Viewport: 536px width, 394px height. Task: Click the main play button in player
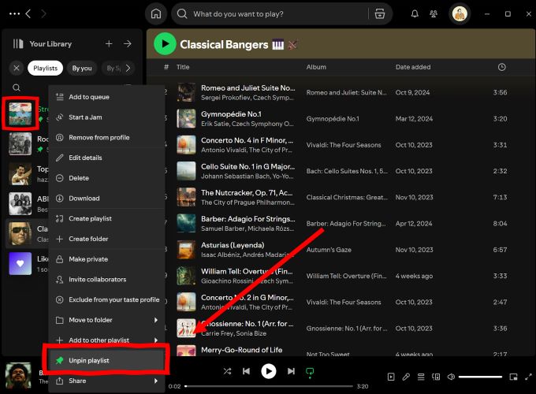coord(268,371)
